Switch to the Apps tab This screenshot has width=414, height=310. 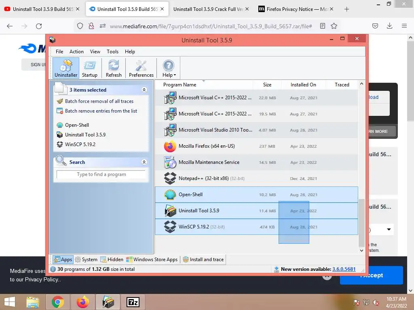pos(63,260)
